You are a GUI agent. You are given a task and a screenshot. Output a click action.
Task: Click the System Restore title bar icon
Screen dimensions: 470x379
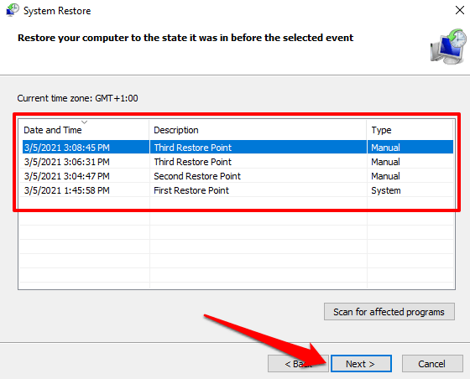point(13,10)
